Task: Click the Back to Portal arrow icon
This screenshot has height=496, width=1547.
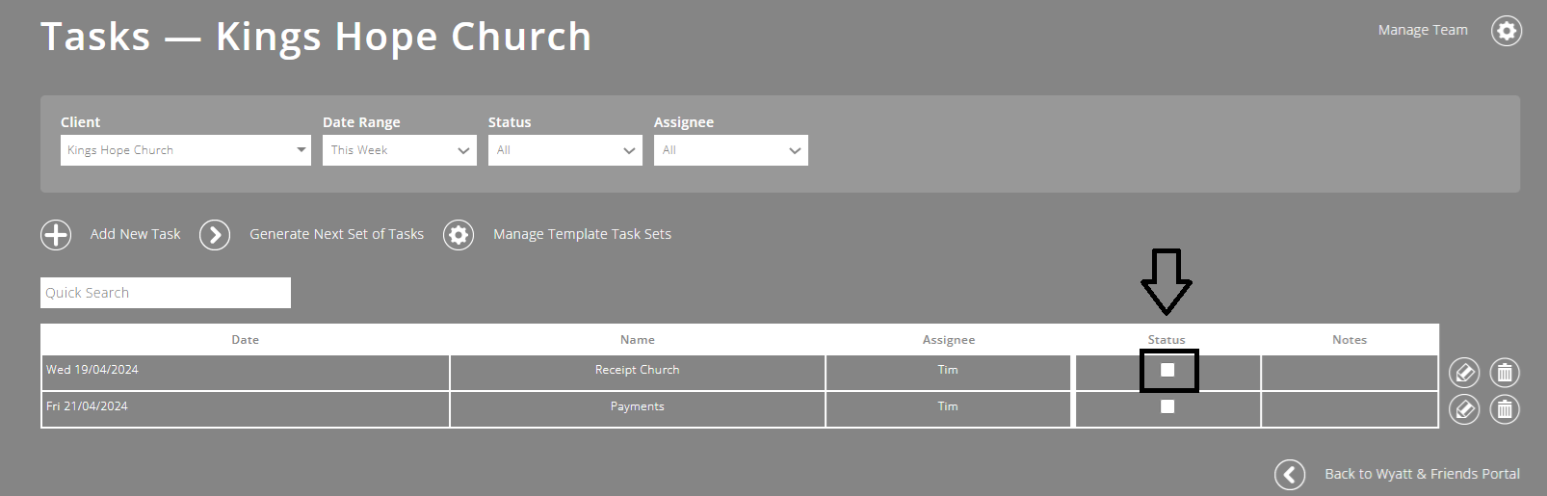Action: tap(1290, 474)
